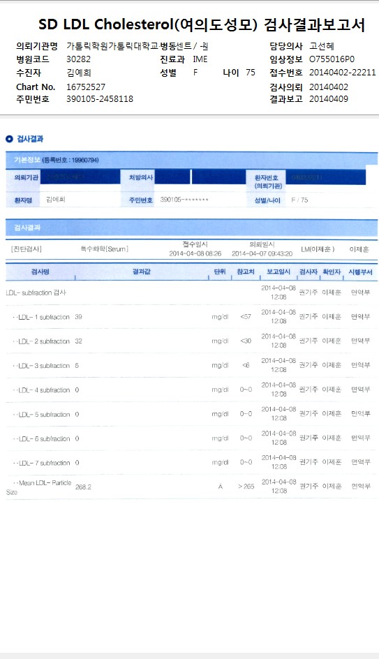
Task: Click the 검사명 column header
Action: pos(40,272)
